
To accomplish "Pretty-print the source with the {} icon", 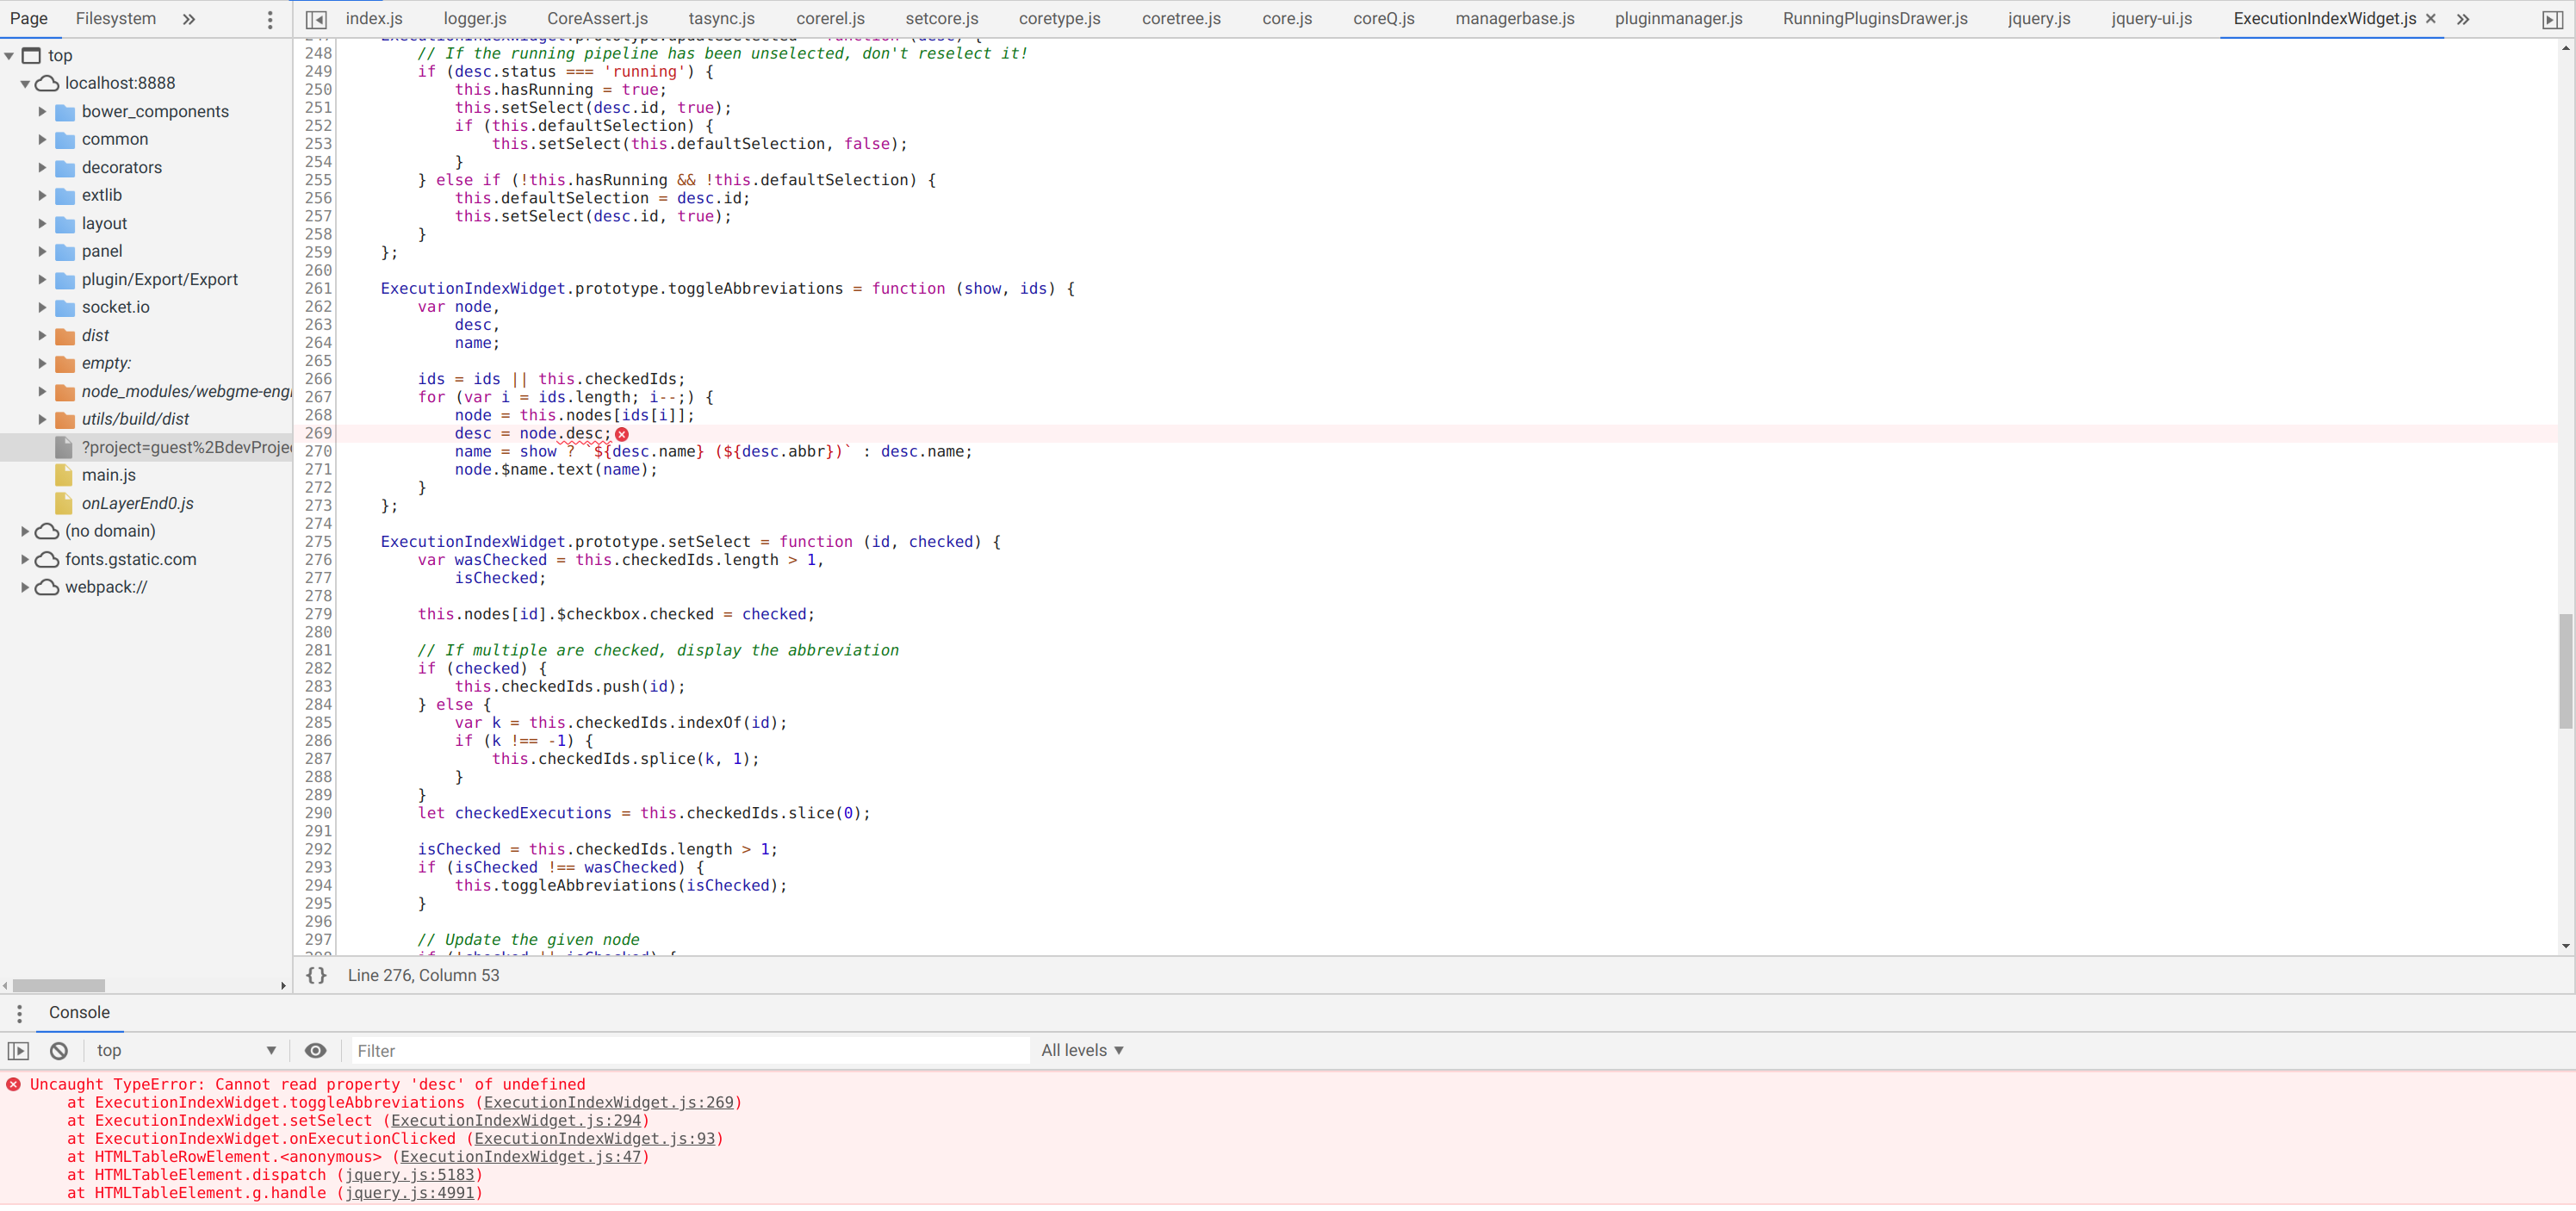I will (x=316, y=975).
